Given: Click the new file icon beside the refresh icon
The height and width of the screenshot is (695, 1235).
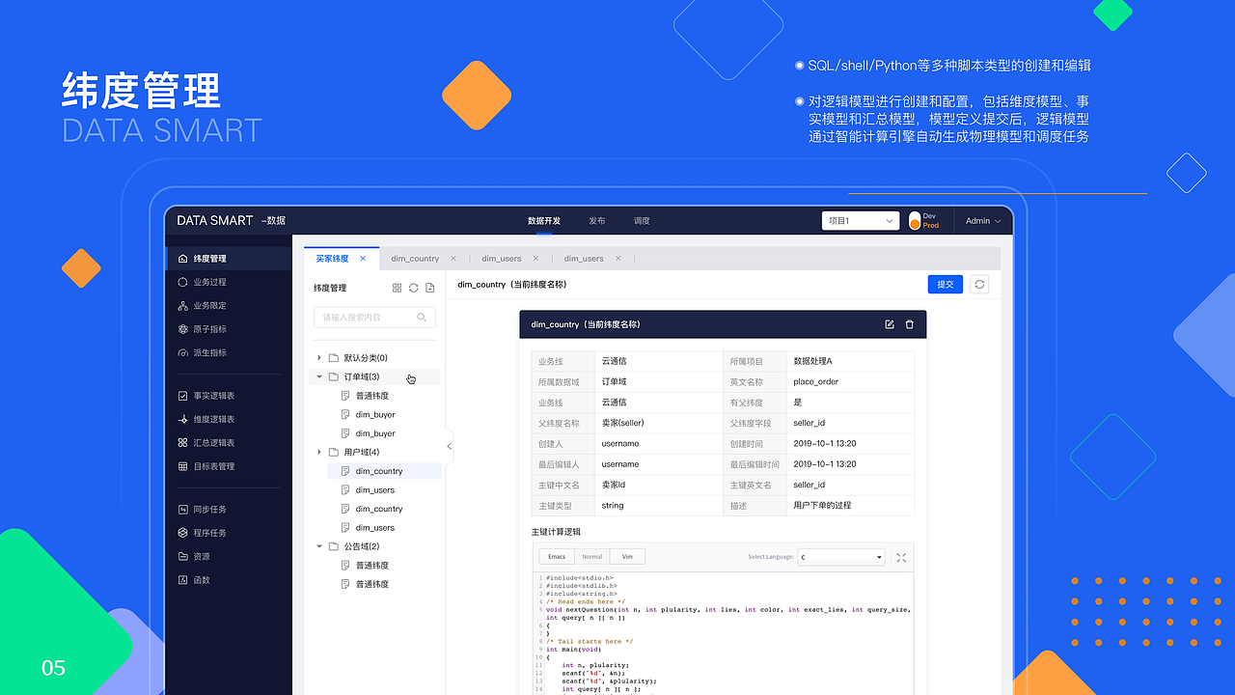Looking at the screenshot, I should pyautogui.click(x=429, y=288).
